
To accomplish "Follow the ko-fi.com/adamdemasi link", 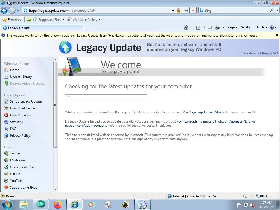I will 194,121.
